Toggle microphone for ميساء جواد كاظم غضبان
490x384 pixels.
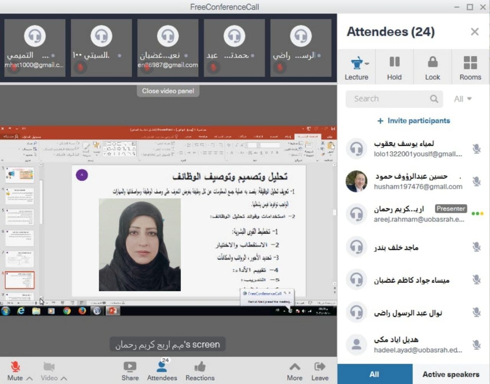tap(477, 280)
